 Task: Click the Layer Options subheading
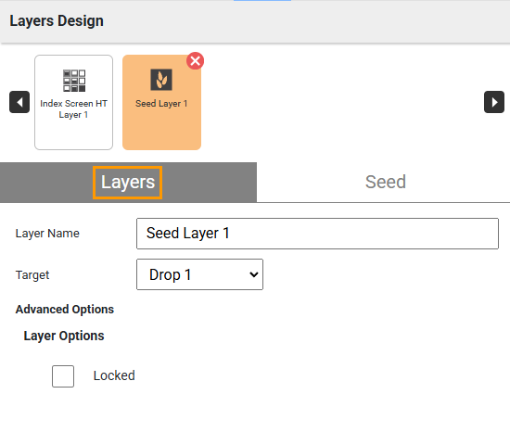(x=64, y=336)
